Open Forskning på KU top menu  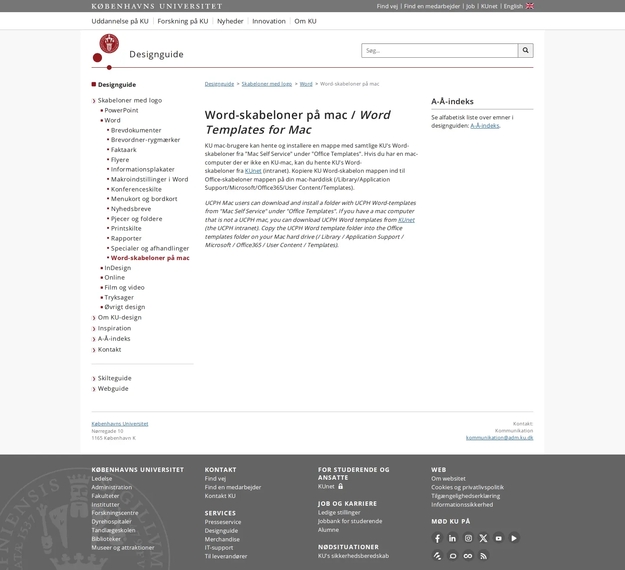coord(183,21)
